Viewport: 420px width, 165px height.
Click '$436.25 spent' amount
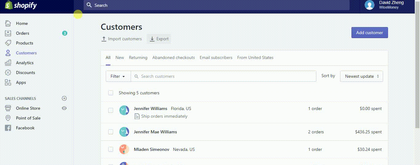pos(368,132)
